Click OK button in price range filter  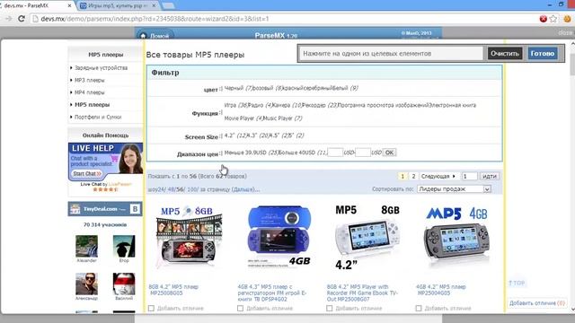pos(389,153)
